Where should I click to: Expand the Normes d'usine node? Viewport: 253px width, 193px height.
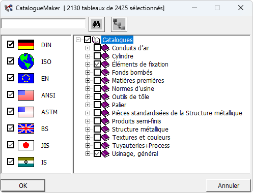coord(88,89)
